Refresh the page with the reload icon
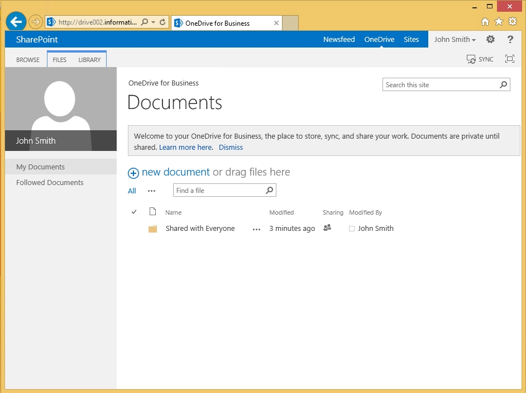 [162, 22]
